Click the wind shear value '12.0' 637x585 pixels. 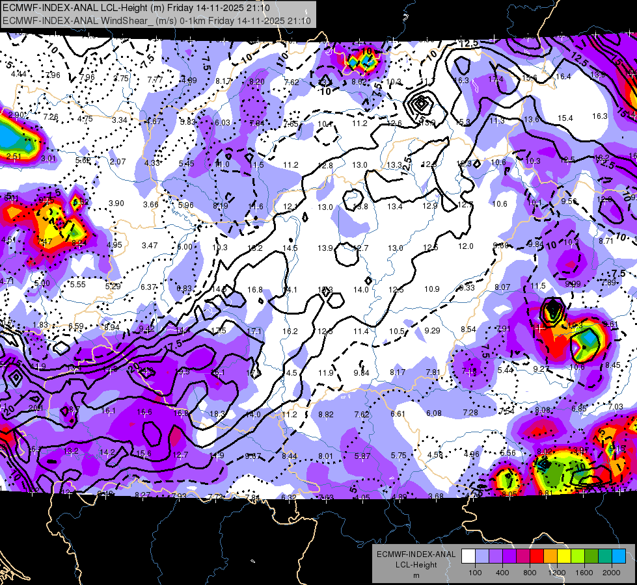pyautogui.click(x=466, y=246)
